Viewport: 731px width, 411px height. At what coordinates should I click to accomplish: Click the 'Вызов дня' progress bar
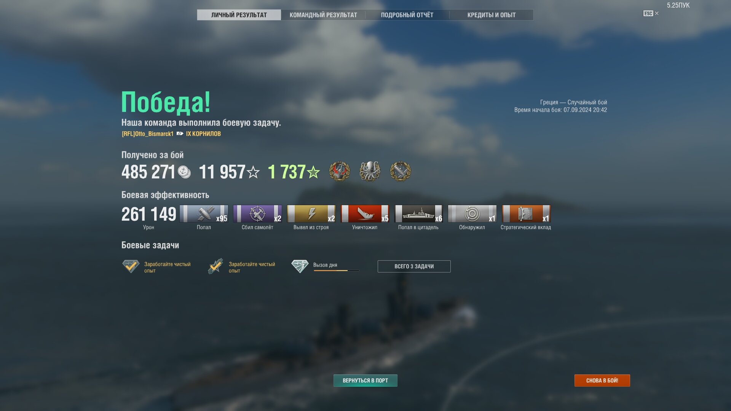pos(336,271)
